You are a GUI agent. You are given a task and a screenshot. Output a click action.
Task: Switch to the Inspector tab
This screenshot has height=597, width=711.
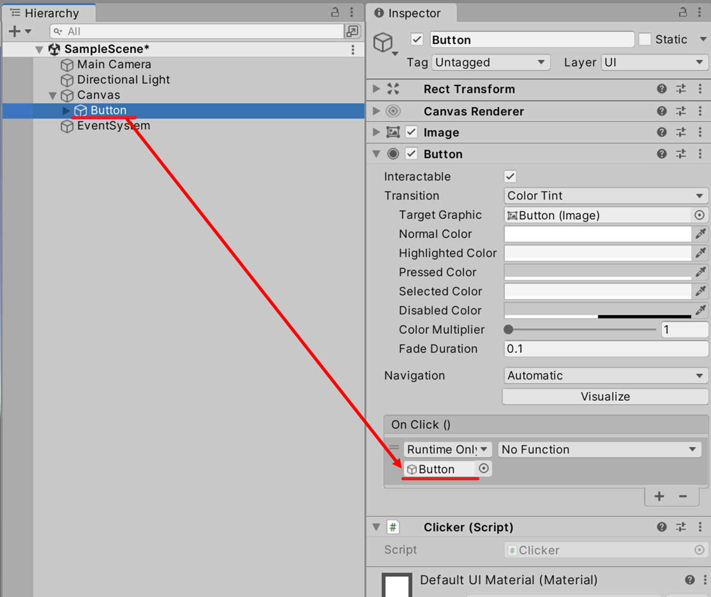coord(408,13)
